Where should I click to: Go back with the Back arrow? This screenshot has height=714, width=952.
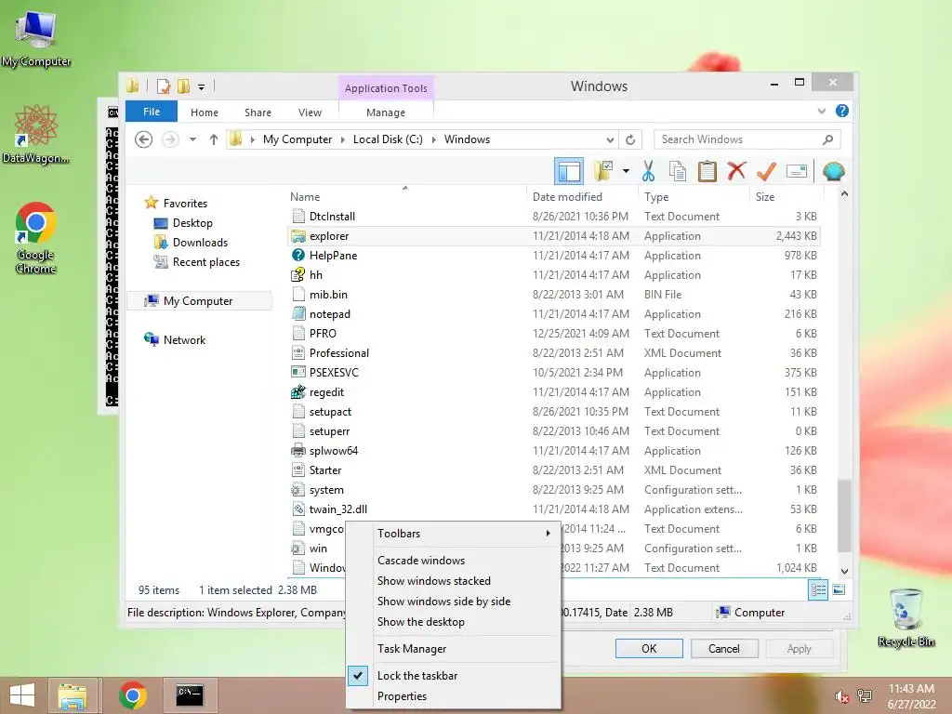(144, 139)
